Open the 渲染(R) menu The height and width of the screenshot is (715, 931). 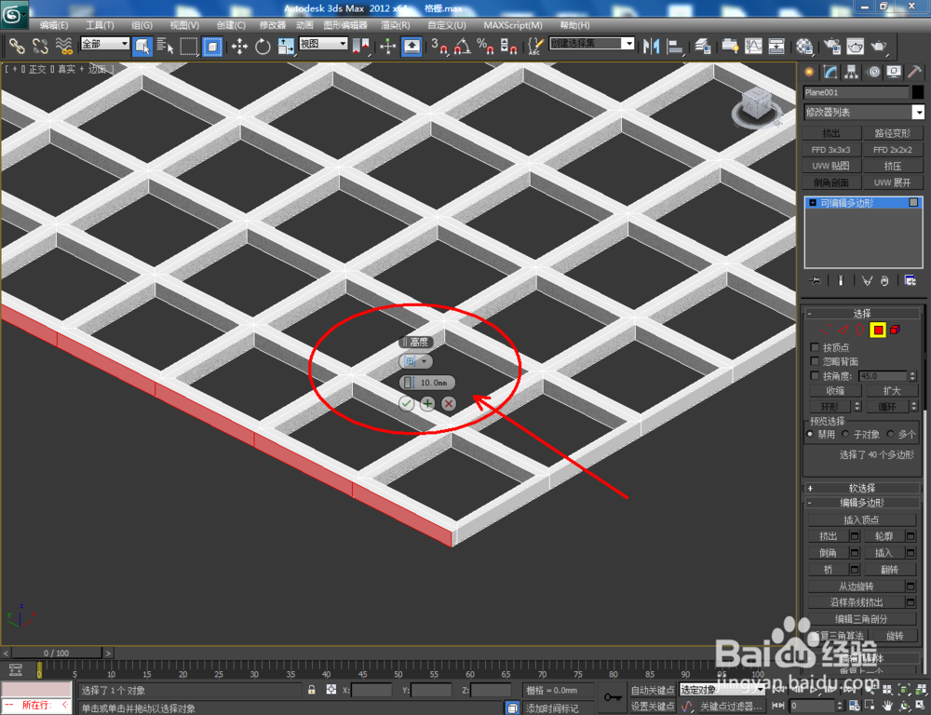pos(395,25)
